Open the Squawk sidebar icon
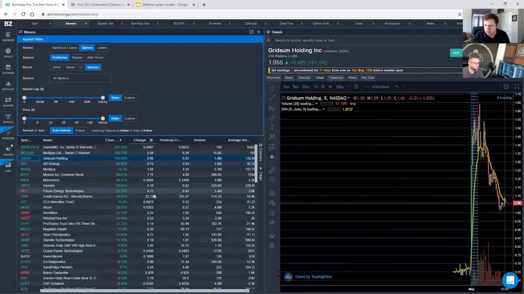This screenshot has width=524, height=294. pyautogui.click(x=8, y=151)
